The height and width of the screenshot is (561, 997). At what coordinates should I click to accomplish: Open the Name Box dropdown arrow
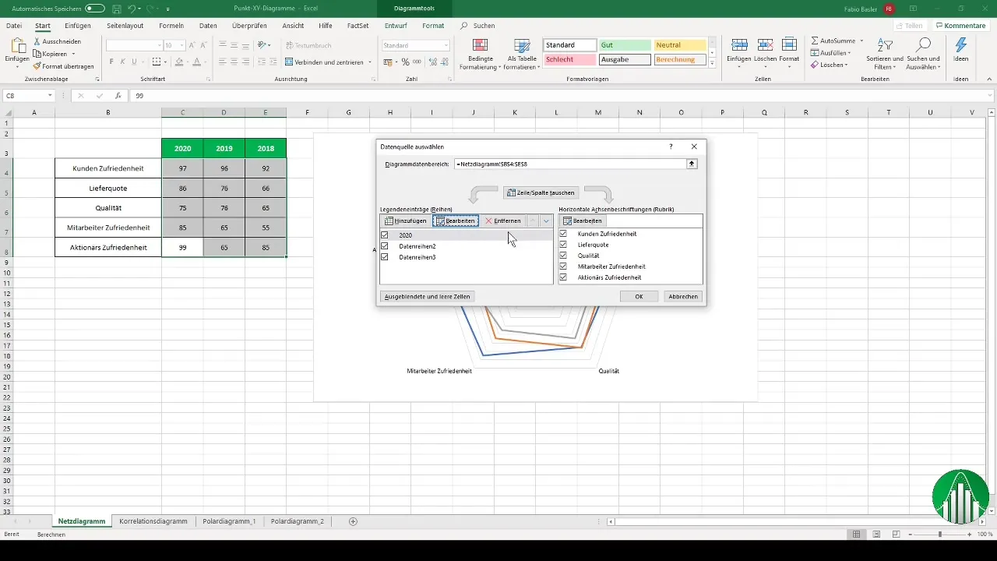(50, 96)
